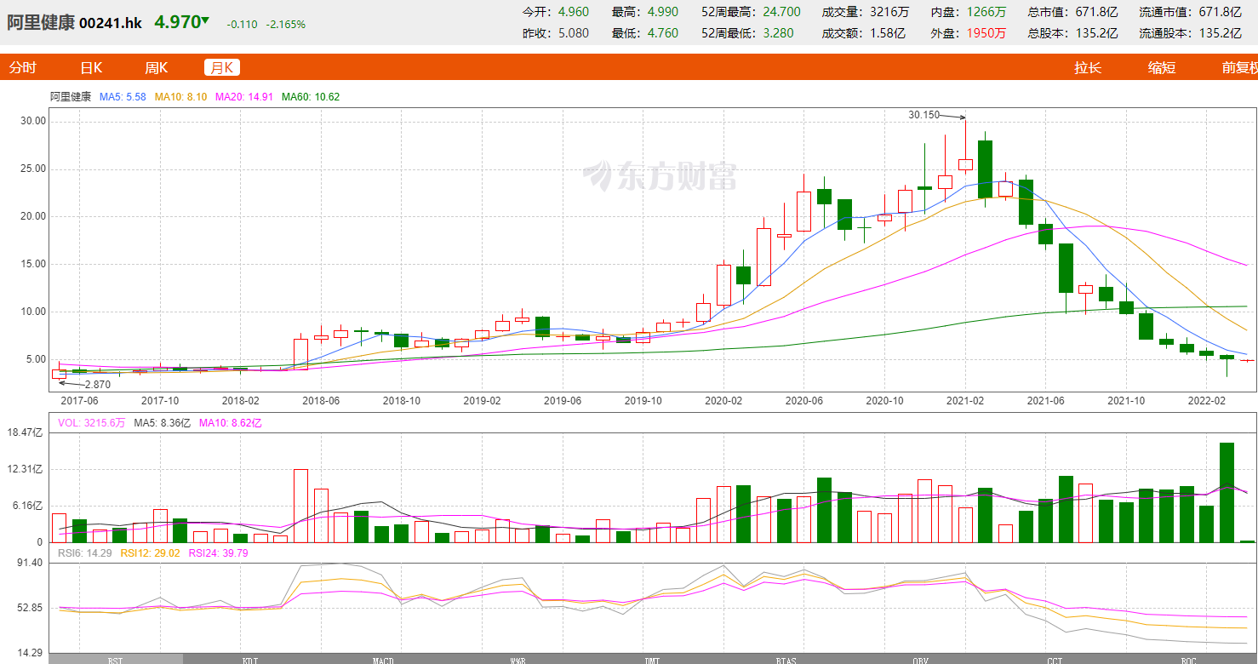The height and width of the screenshot is (664, 1258).
Task: Click the 缩短 shorten chart button
Action: [x=1162, y=68]
